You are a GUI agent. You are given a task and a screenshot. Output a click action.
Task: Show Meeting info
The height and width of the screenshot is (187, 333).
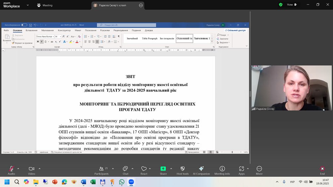(222, 169)
